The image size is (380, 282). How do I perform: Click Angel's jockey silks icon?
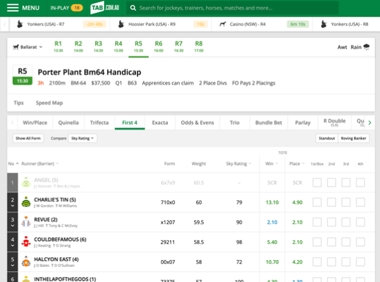(26, 182)
